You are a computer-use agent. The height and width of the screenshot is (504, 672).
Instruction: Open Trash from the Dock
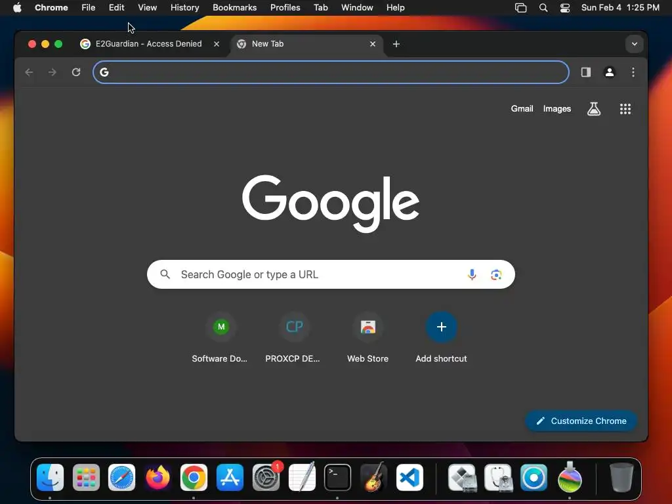point(621,478)
